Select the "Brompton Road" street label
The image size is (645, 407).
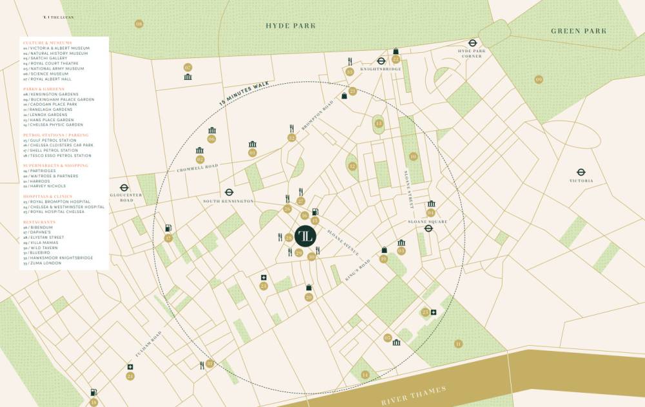click(317, 115)
